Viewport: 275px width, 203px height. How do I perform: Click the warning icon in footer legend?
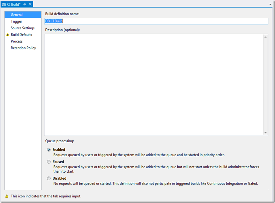pos(7,196)
